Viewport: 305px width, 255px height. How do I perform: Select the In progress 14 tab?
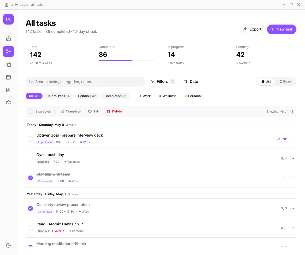(59, 96)
